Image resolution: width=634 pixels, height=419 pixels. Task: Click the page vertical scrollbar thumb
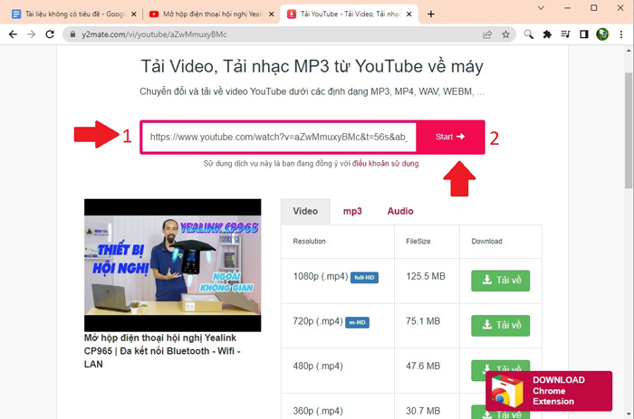tap(629, 130)
